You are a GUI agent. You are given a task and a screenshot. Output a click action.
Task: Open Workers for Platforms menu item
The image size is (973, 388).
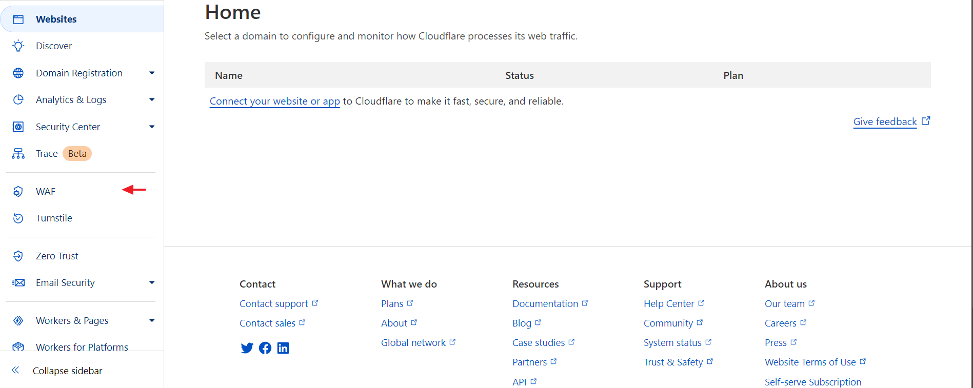point(82,347)
